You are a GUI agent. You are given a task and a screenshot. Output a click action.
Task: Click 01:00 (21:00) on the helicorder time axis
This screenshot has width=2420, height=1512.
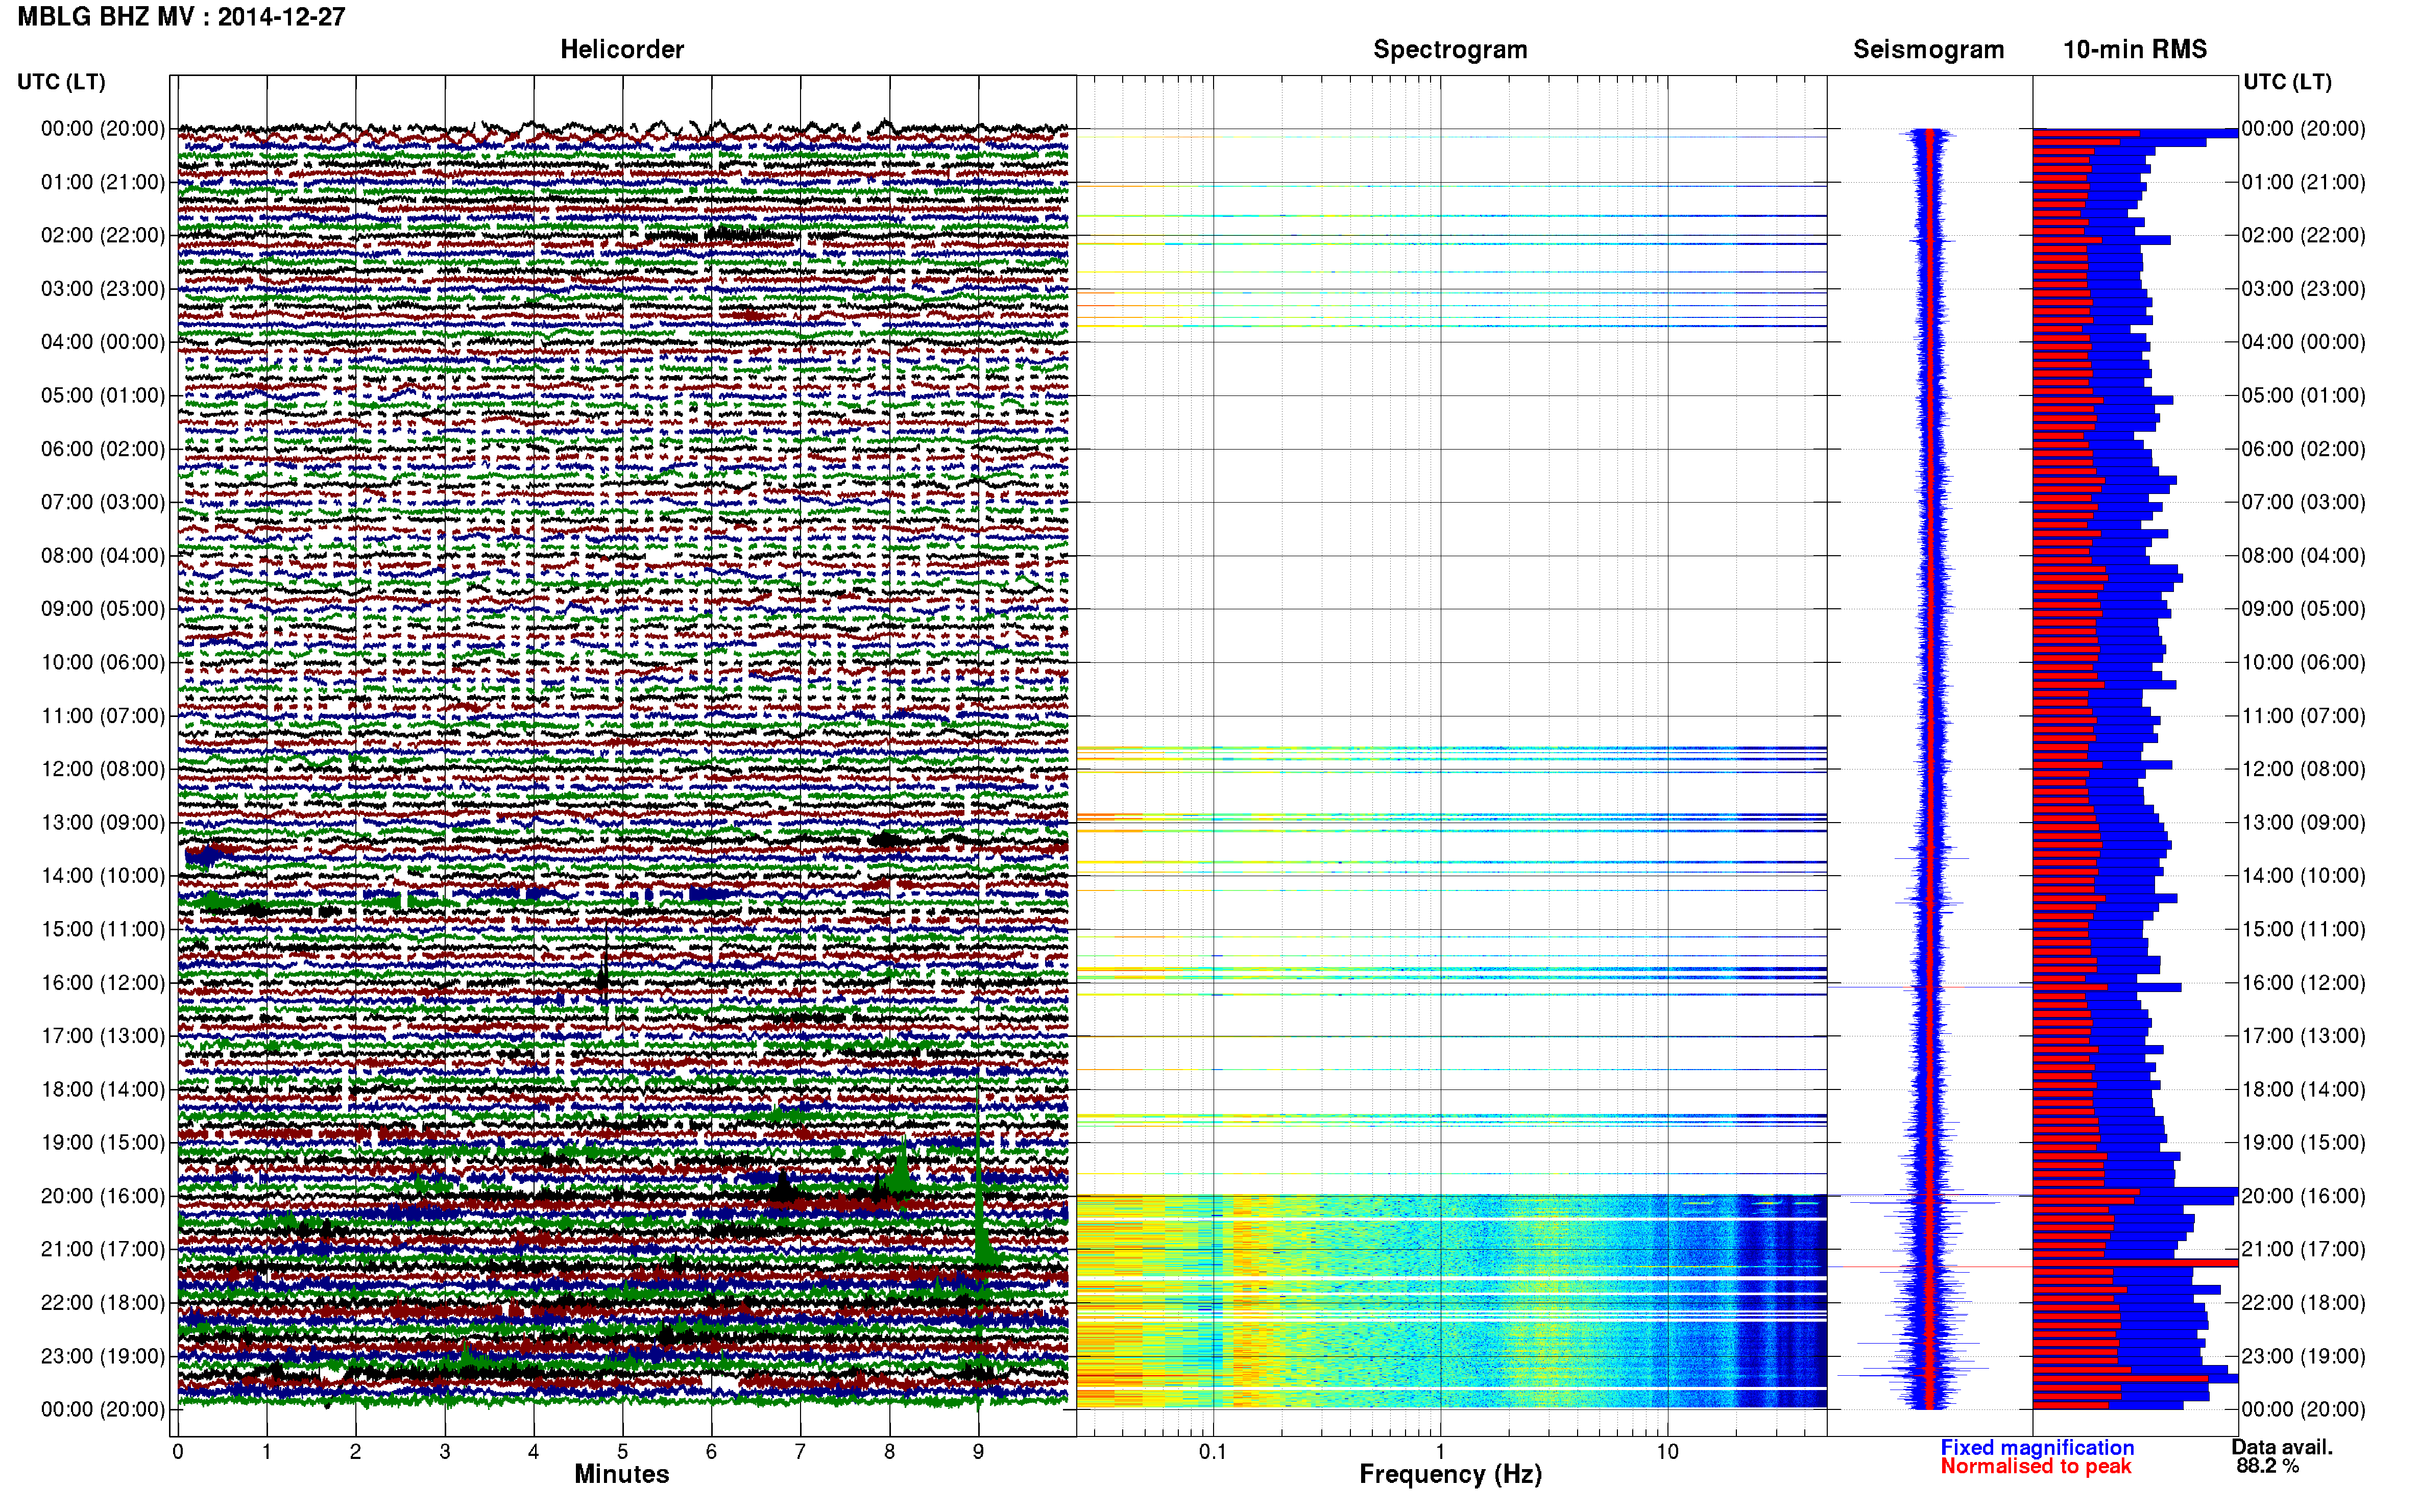tap(103, 182)
